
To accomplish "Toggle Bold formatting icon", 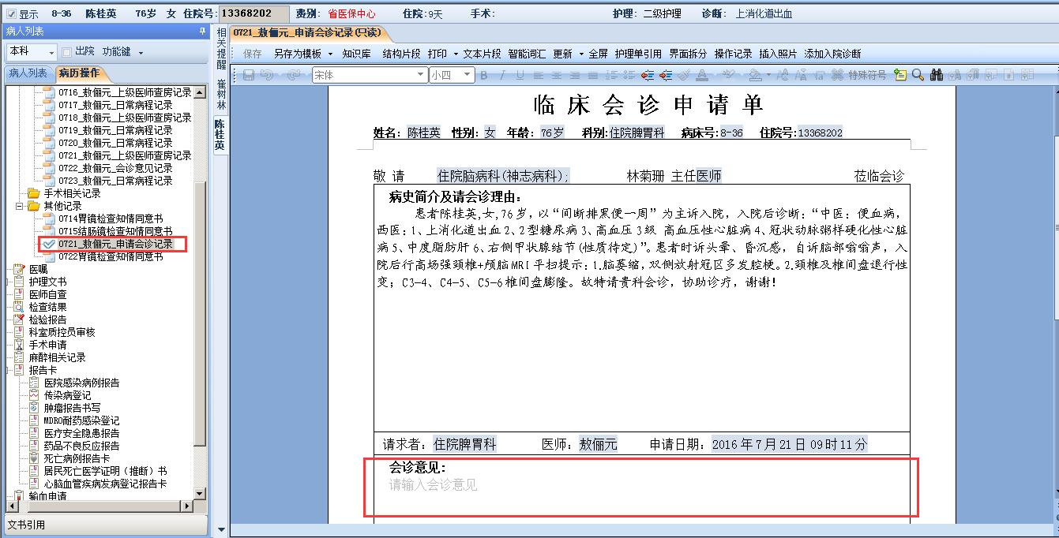I will (483, 75).
